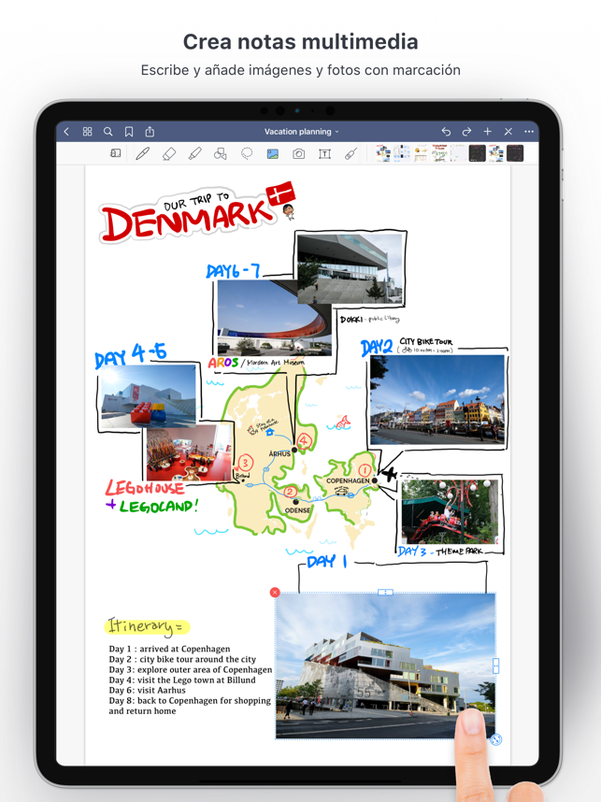The image size is (601, 802).
Task: Tap the circled number 4 marker near Århus
Action: (305, 440)
